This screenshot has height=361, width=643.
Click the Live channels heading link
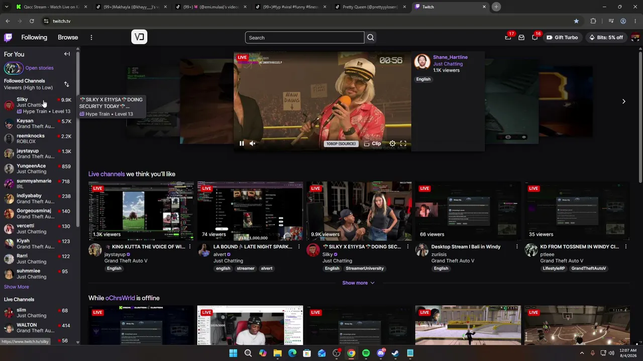[x=106, y=174]
